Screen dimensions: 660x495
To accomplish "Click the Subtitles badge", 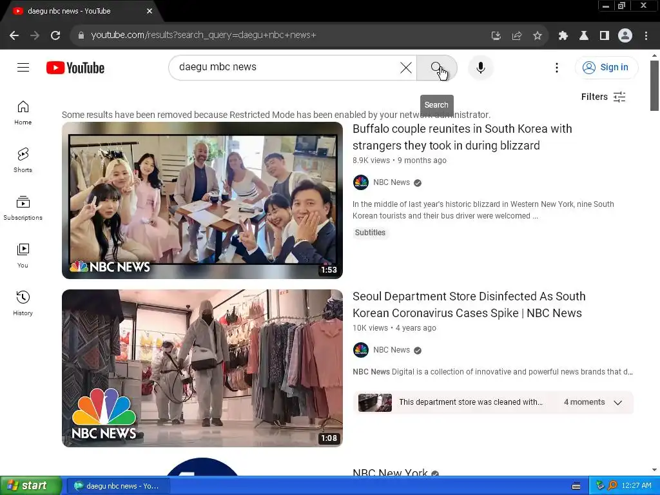I will coord(370,232).
